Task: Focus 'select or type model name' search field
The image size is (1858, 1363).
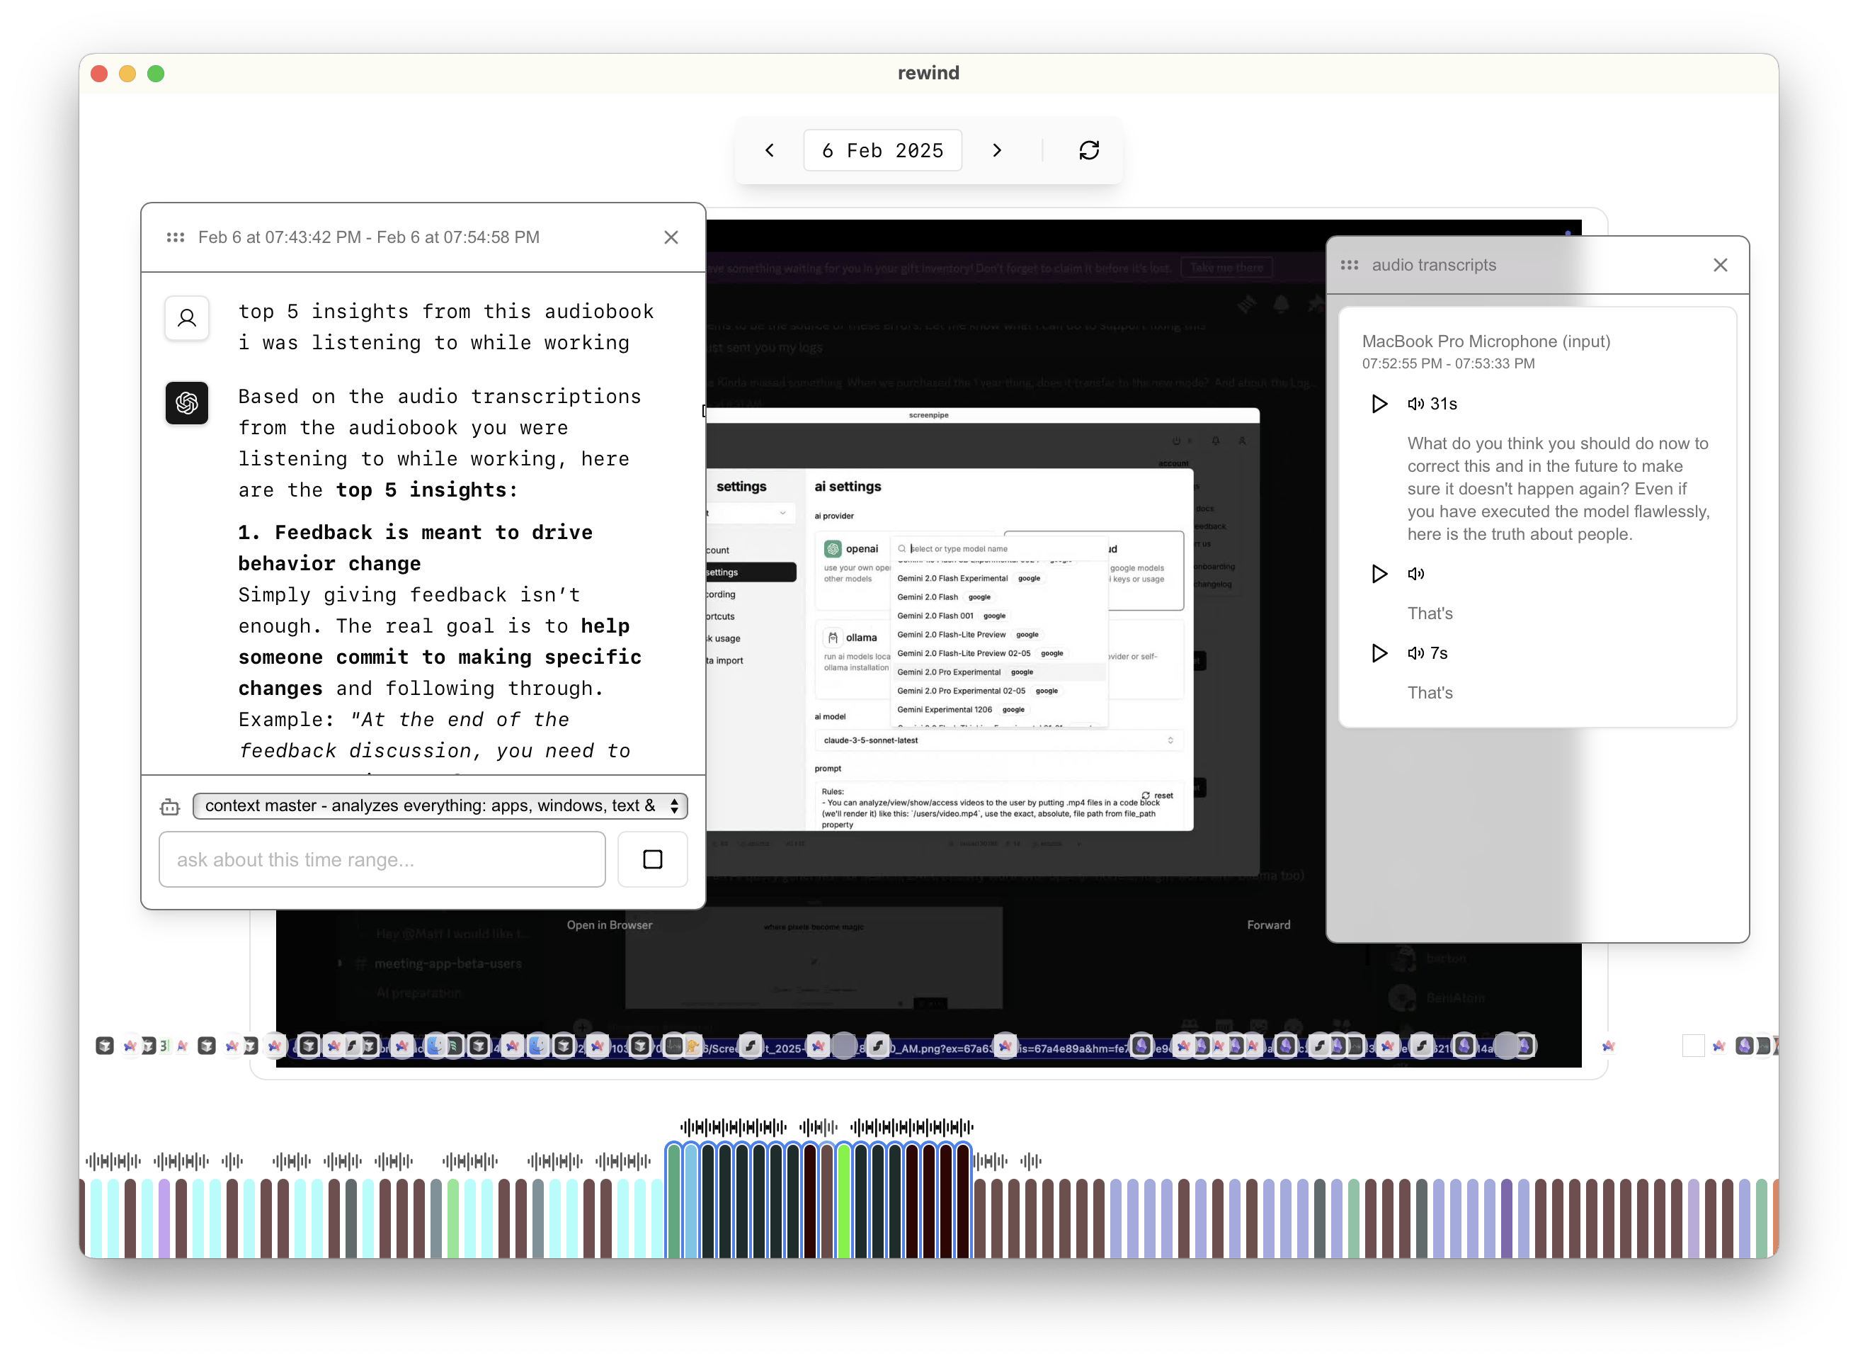Action: tap(1000, 548)
